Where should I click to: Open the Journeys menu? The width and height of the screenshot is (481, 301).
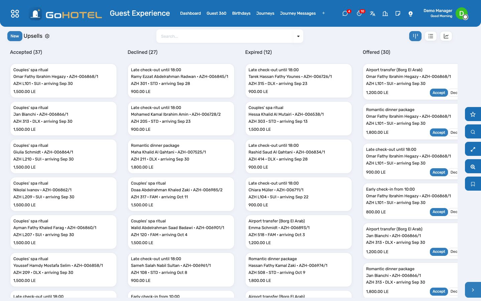point(265,13)
